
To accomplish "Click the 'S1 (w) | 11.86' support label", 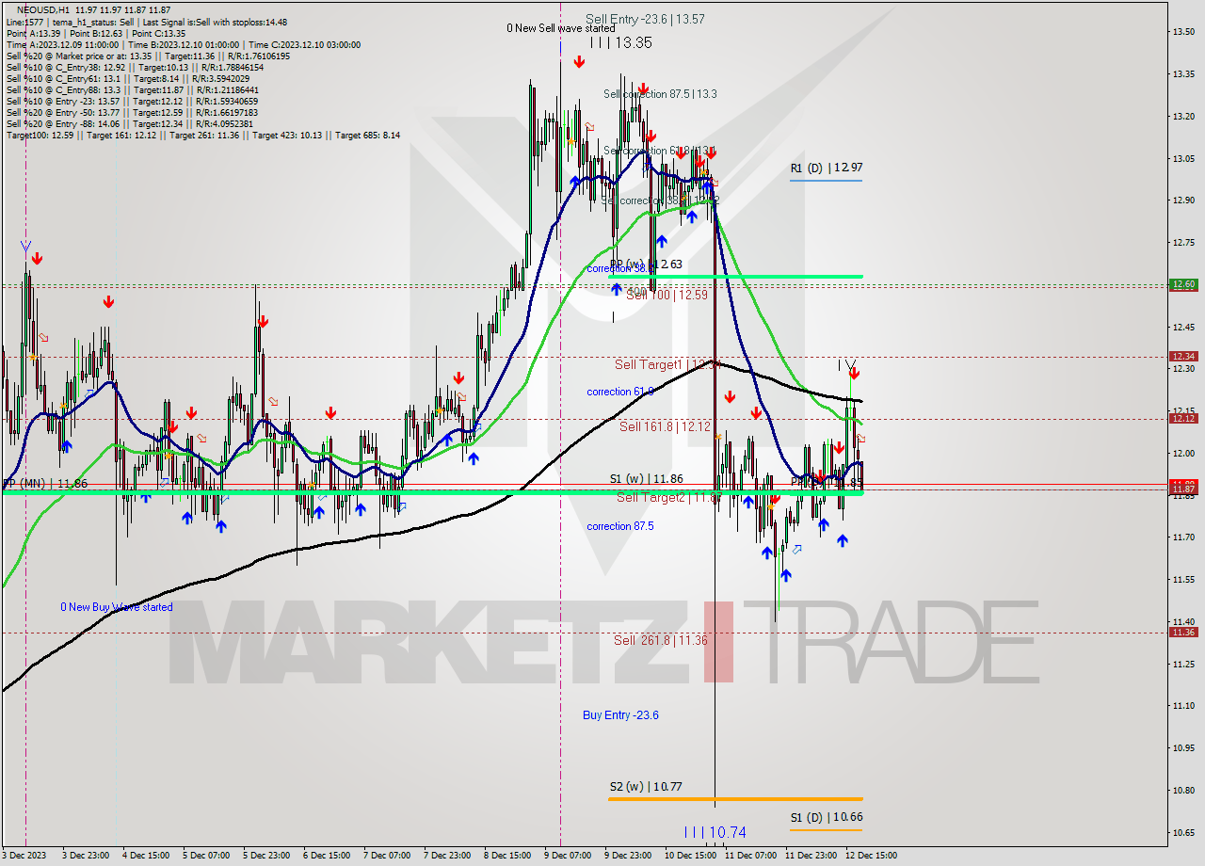I will (646, 479).
